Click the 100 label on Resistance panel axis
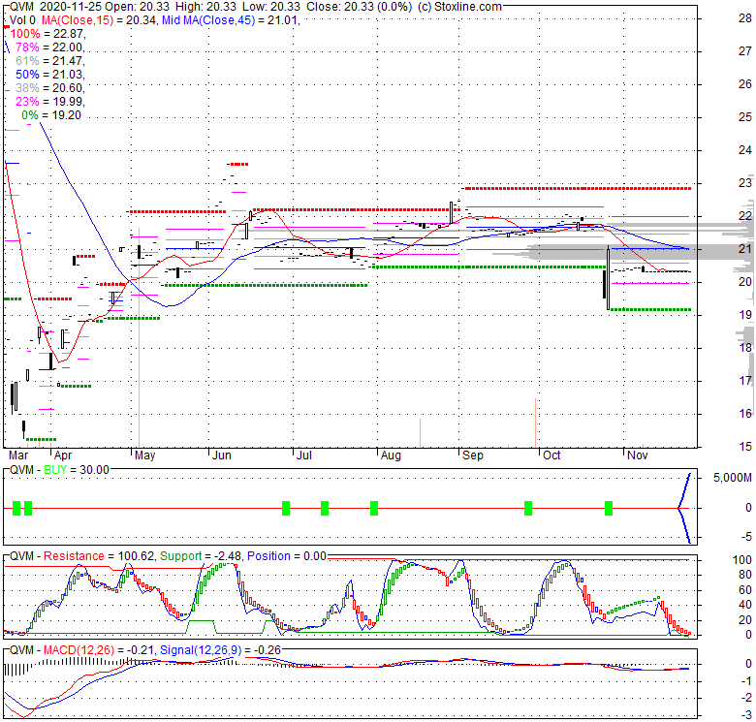756x722 pixels. [x=742, y=559]
